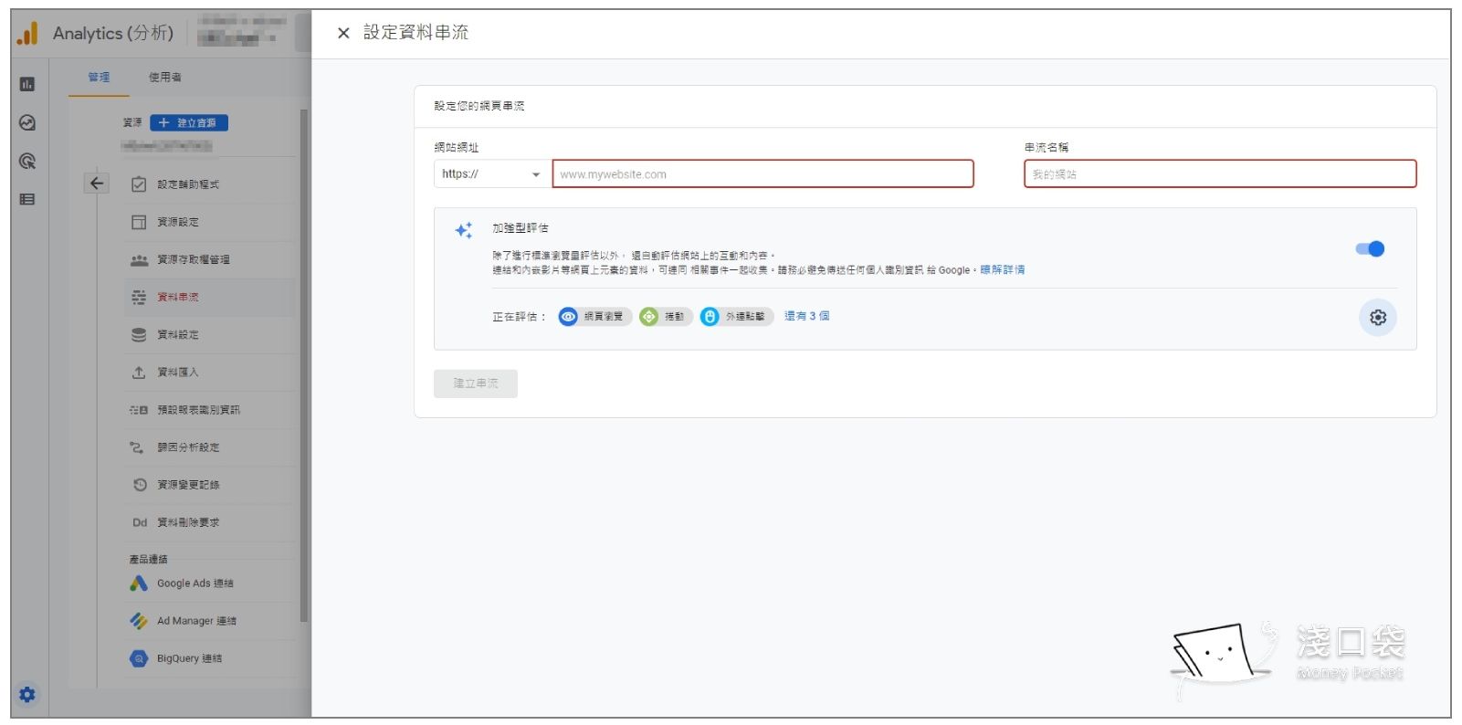1462x725 pixels.
Task: Click the 建立資源 create property button
Action: (189, 122)
